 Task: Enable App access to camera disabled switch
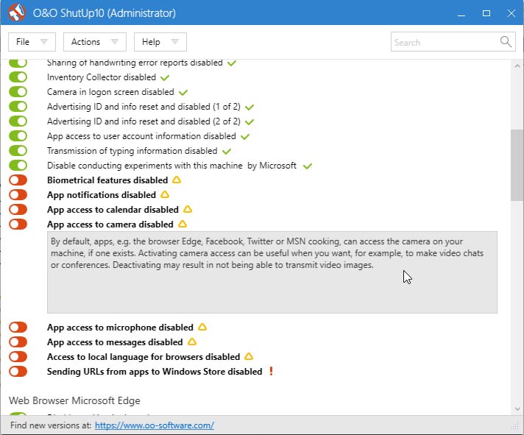coord(18,224)
